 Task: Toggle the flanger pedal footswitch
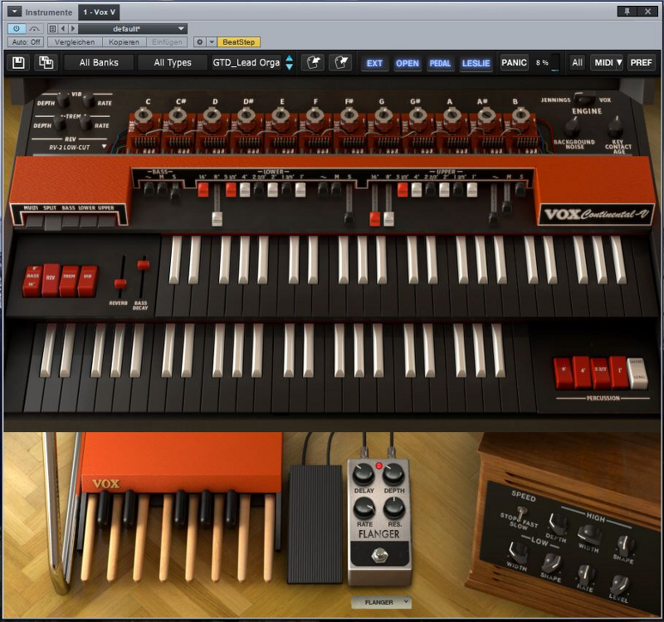[379, 555]
